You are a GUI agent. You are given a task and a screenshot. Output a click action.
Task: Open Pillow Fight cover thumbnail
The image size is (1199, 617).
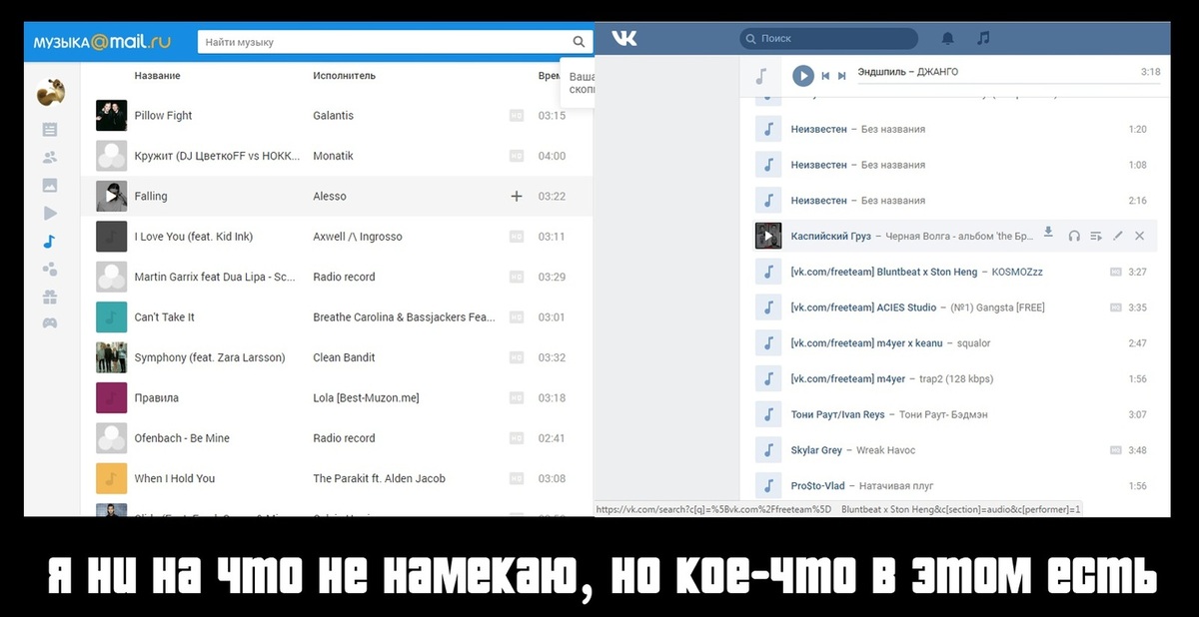click(x=111, y=115)
